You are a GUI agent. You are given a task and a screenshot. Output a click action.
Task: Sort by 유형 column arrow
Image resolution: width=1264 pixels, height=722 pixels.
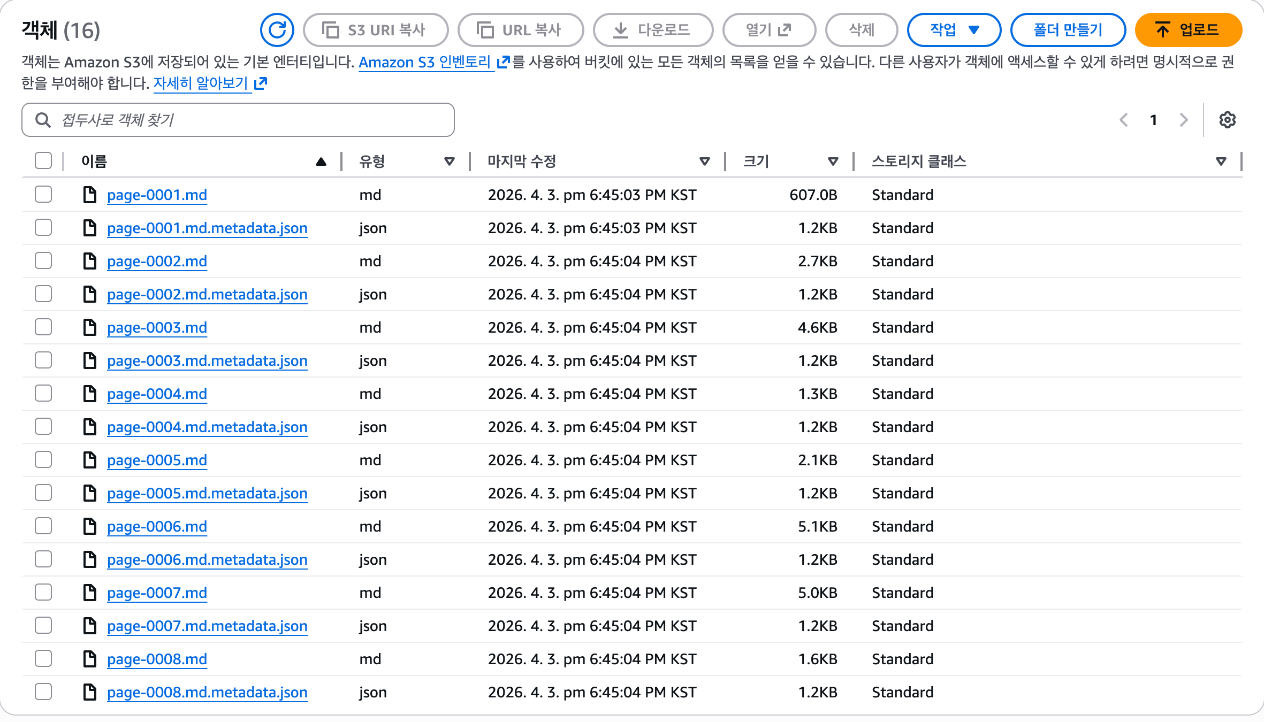pyautogui.click(x=449, y=161)
